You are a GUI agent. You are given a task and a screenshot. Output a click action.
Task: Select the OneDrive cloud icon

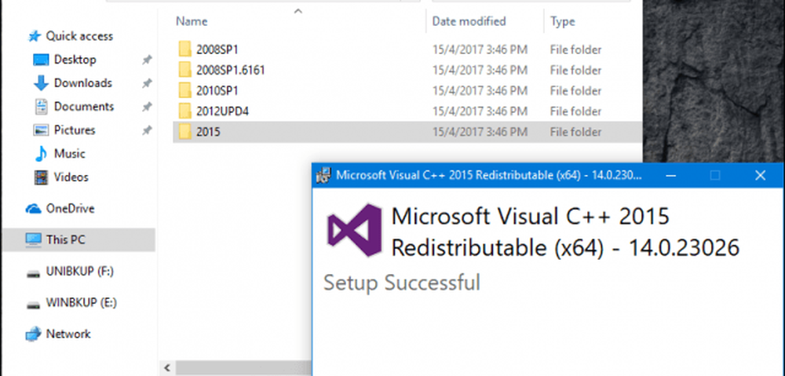pyautogui.click(x=33, y=209)
